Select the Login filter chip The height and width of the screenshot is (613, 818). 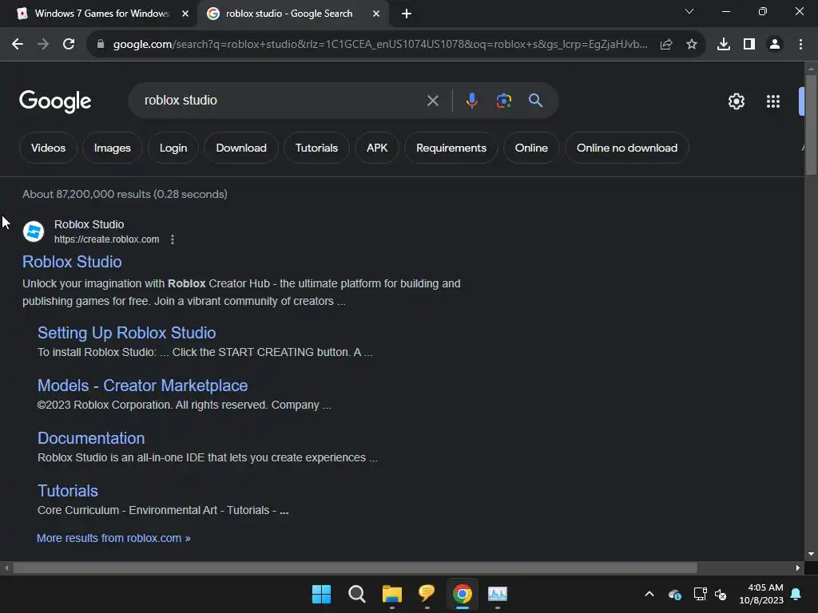tap(173, 148)
